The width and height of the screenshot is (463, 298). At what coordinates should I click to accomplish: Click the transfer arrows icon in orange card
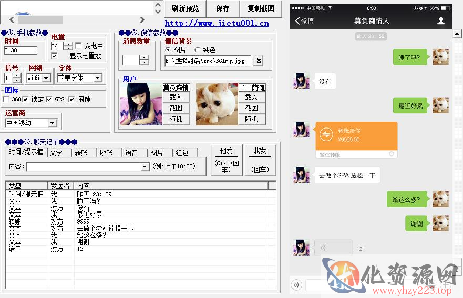tap(326, 135)
